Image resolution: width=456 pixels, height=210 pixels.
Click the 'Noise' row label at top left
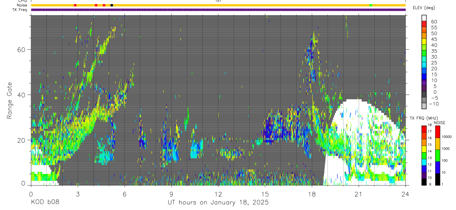coord(22,5)
